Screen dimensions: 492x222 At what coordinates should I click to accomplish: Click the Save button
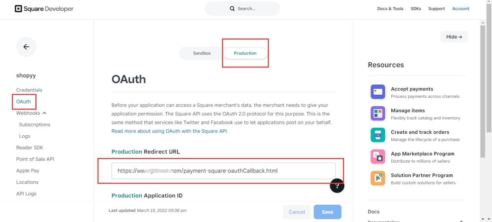point(327,212)
